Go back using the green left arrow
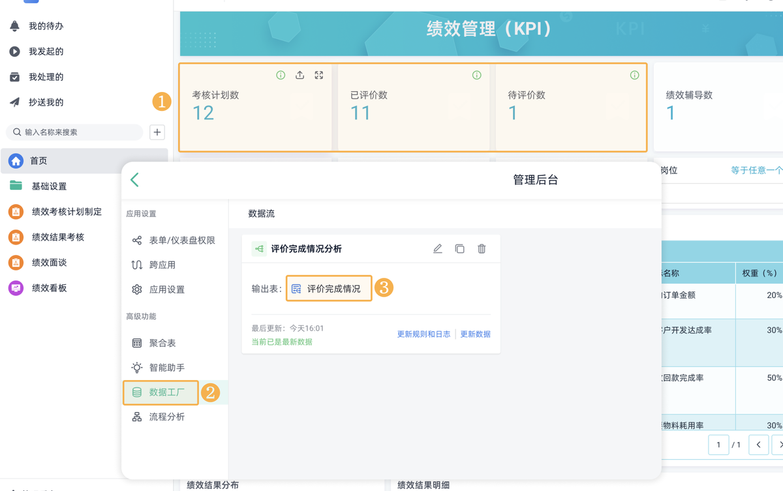Screen dimensions: 783x491 [135, 180]
